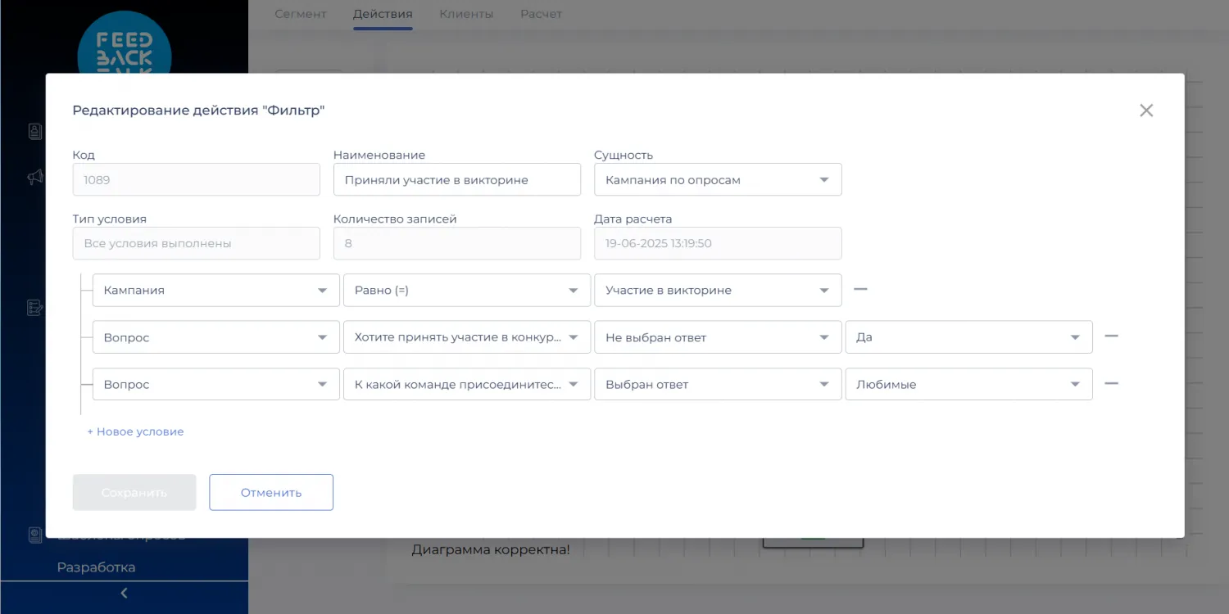Viewport: 1229px width, 614px height.
Task: Click the Наименование input field
Action: [x=456, y=180]
